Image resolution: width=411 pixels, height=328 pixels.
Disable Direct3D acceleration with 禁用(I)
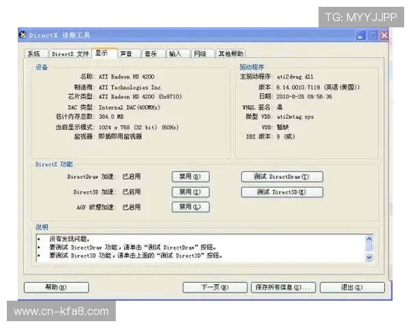pos(190,192)
